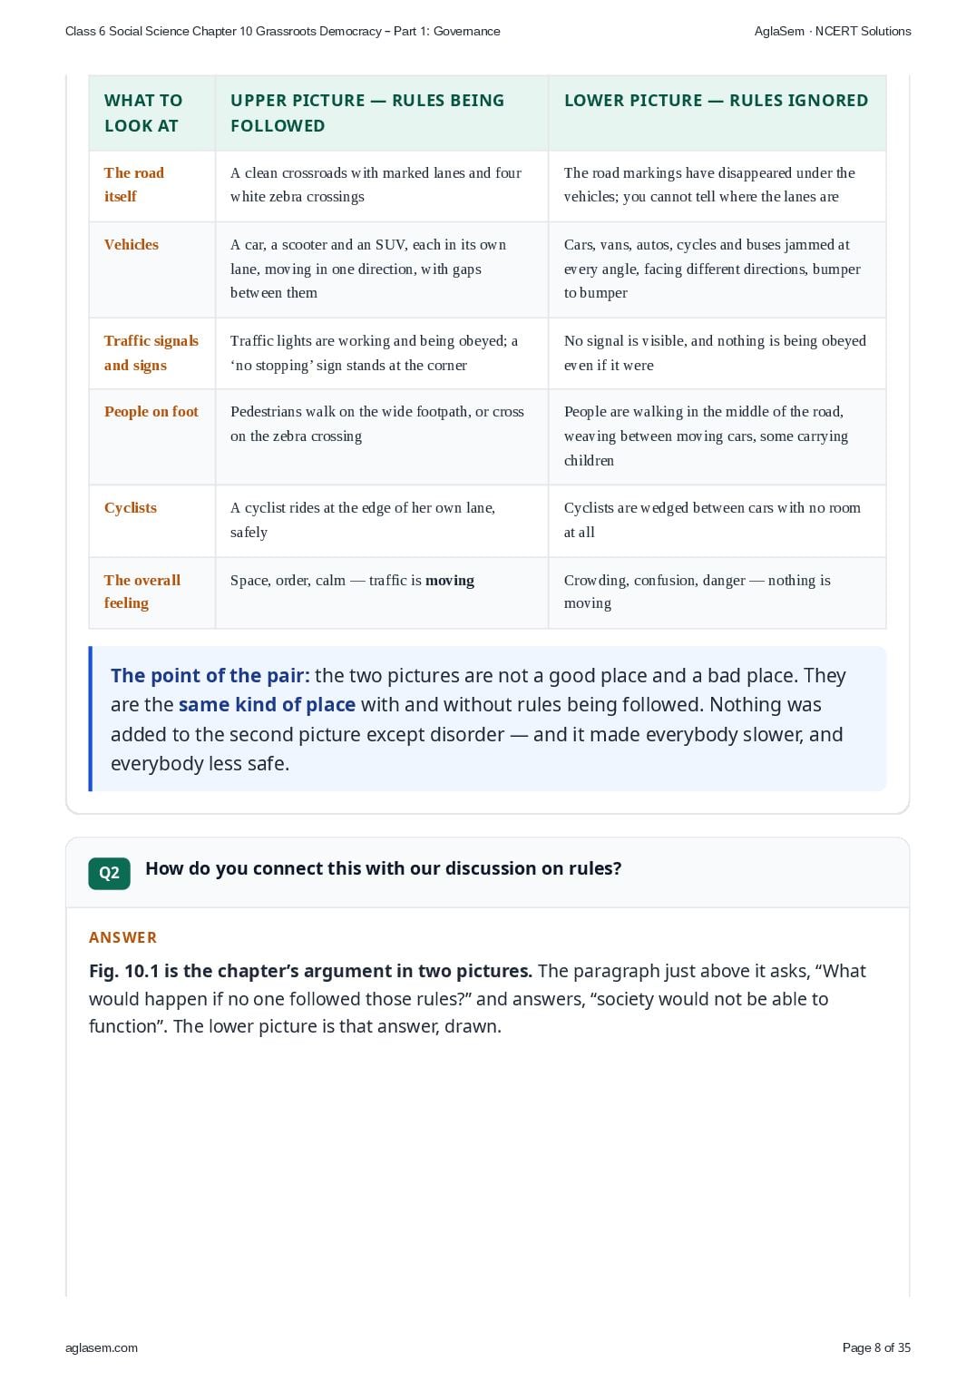Open the aglasem.com footer link
976x1381 pixels.
coord(102,1347)
